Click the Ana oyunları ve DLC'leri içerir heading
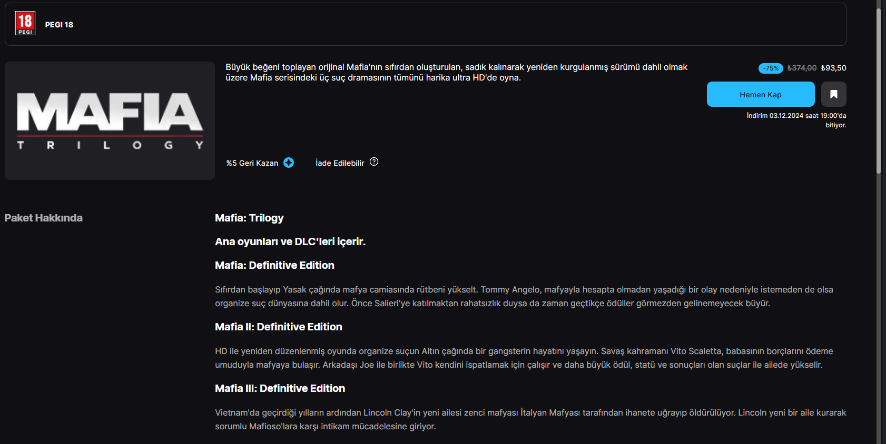 tap(290, 241)
